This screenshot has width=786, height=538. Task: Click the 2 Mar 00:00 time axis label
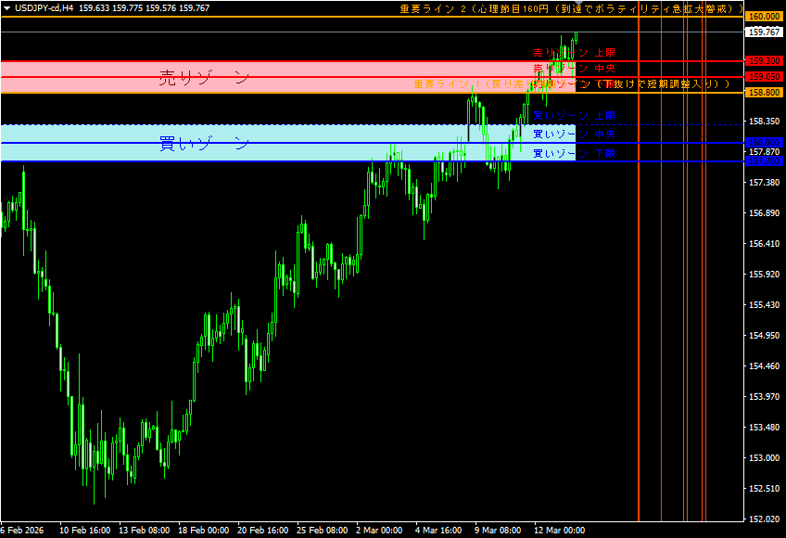point(378,531)
